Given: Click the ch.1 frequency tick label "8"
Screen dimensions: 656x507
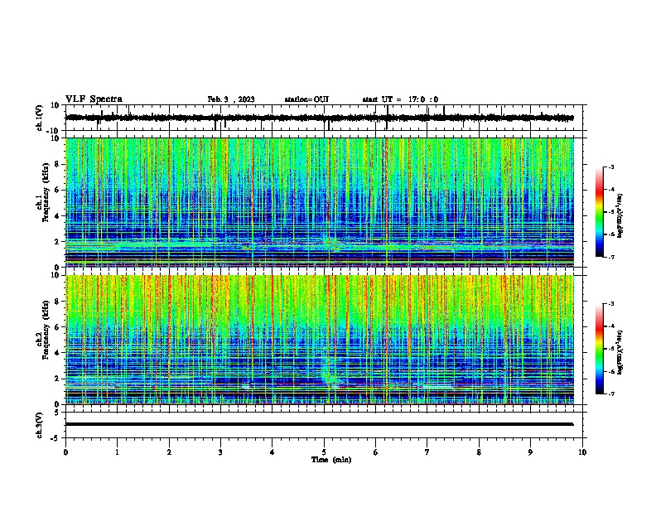Looking at the screenshot, I should pyautogui.click(x=57, y=164).
